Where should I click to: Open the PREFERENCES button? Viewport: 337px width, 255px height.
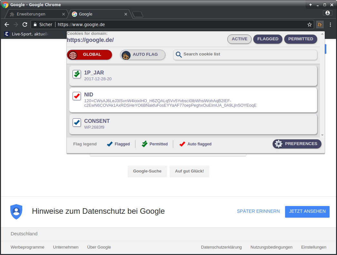[297, 144]
